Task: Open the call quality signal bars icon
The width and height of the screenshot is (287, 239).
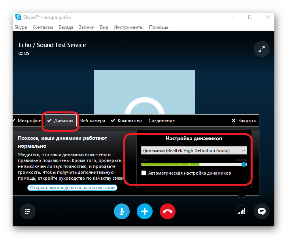Action: (x=242, y=212)
